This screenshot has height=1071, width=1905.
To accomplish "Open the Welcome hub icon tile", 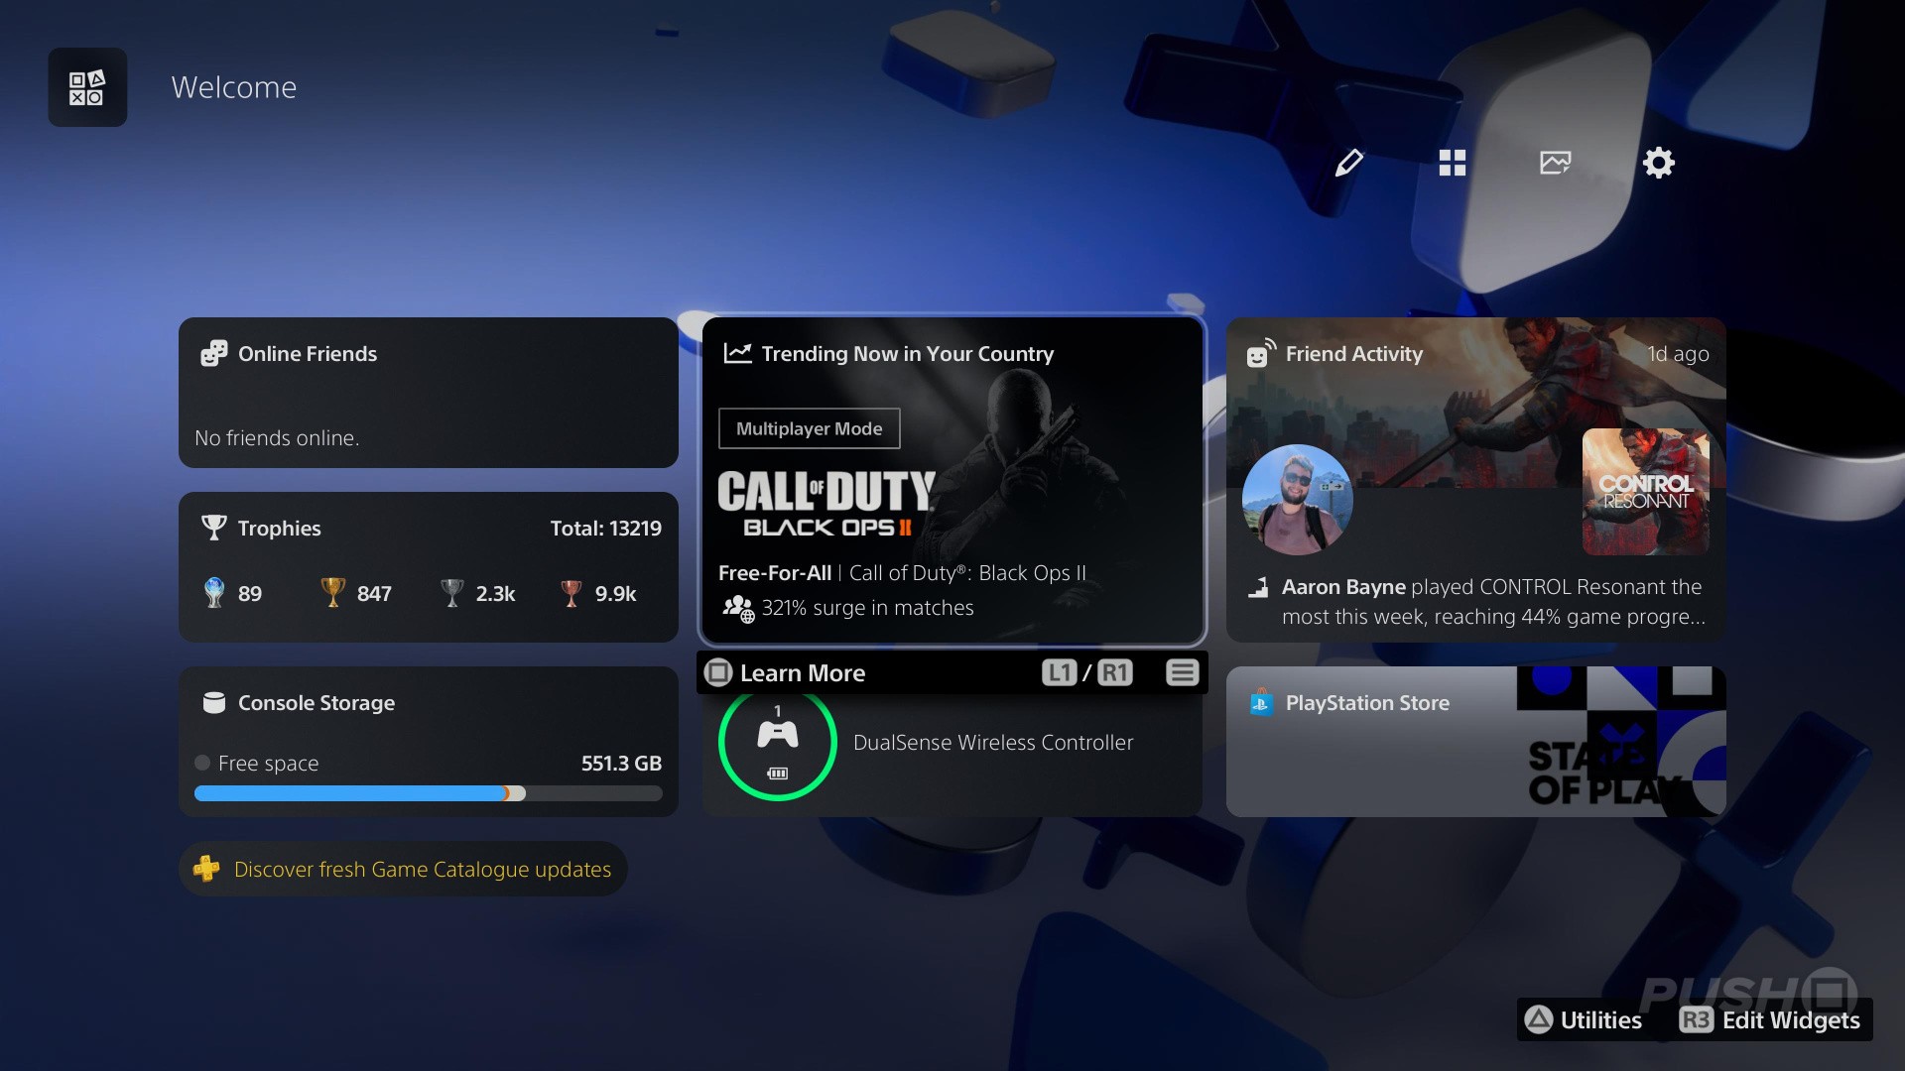I will [x=87, y=87].
